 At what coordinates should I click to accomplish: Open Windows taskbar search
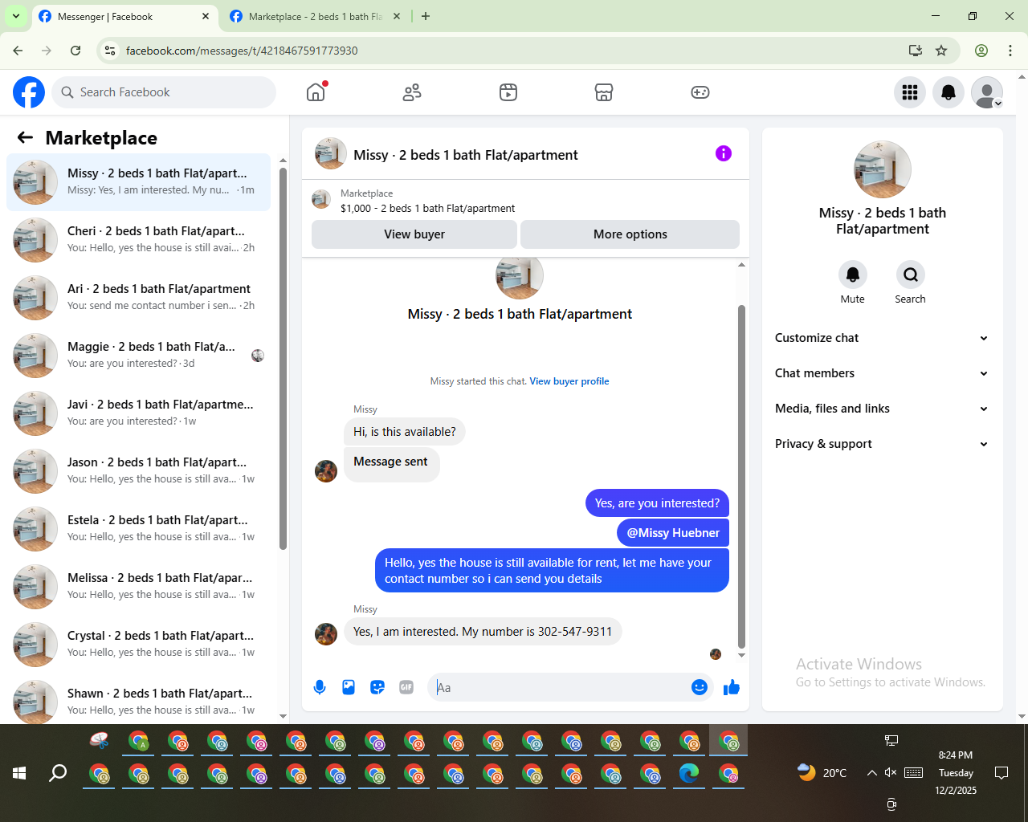point(58,773)
